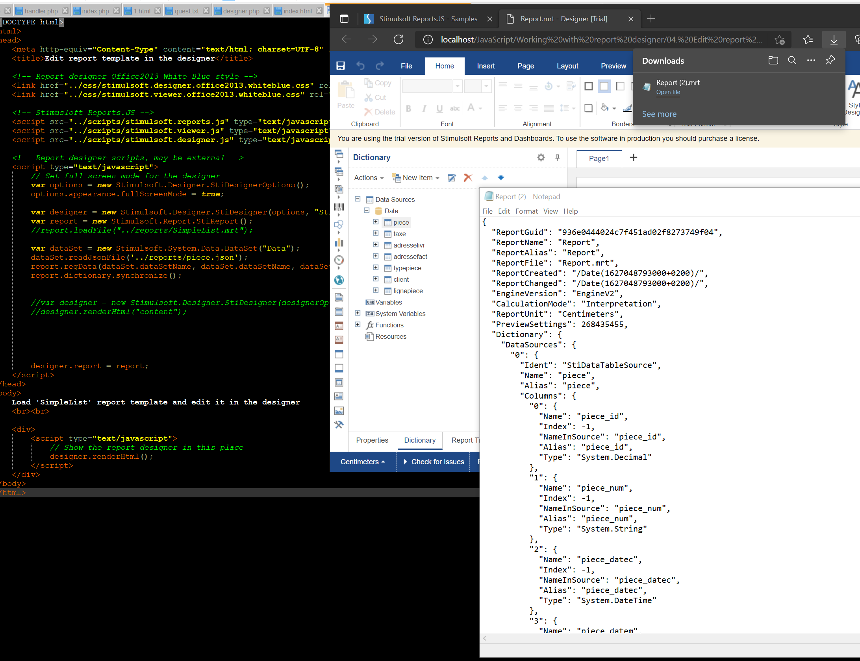The image size is (860, 661).
Task: Collapse the Data Sources tree node
Action: pos(358,199)
